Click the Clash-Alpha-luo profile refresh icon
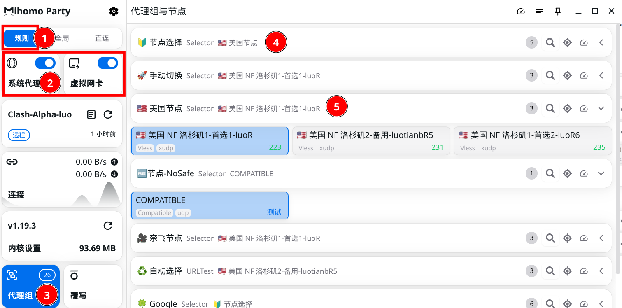The width and height of the screenshot is (622, 308). [108, 114]
